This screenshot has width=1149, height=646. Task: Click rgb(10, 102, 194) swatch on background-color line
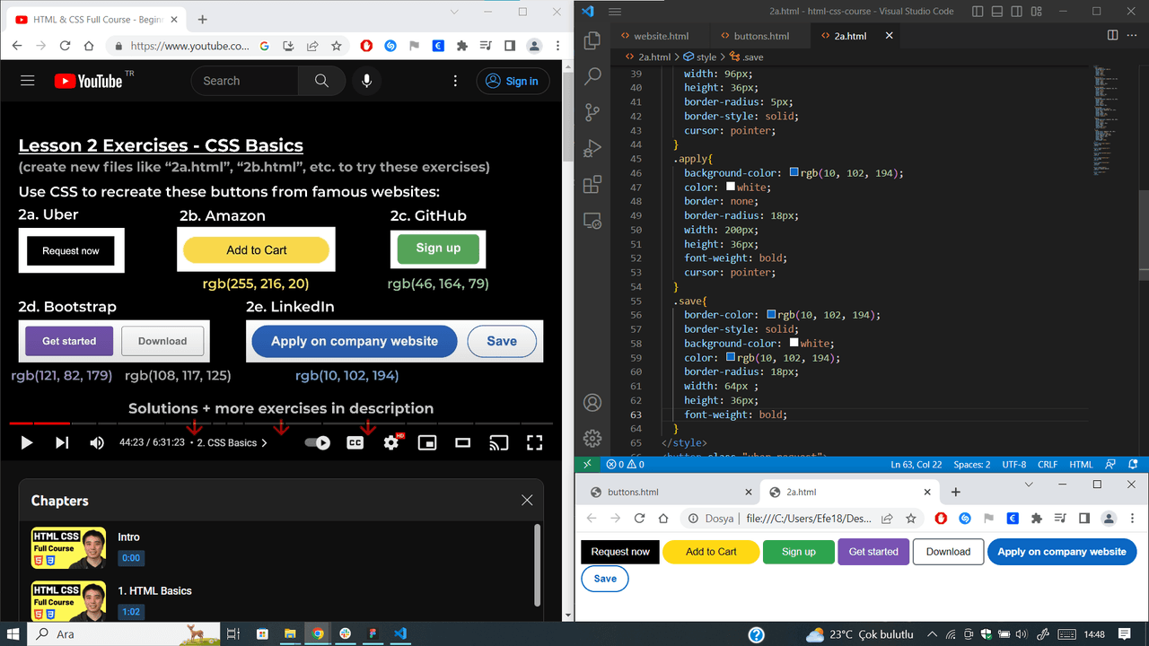[x=794, y=172]
